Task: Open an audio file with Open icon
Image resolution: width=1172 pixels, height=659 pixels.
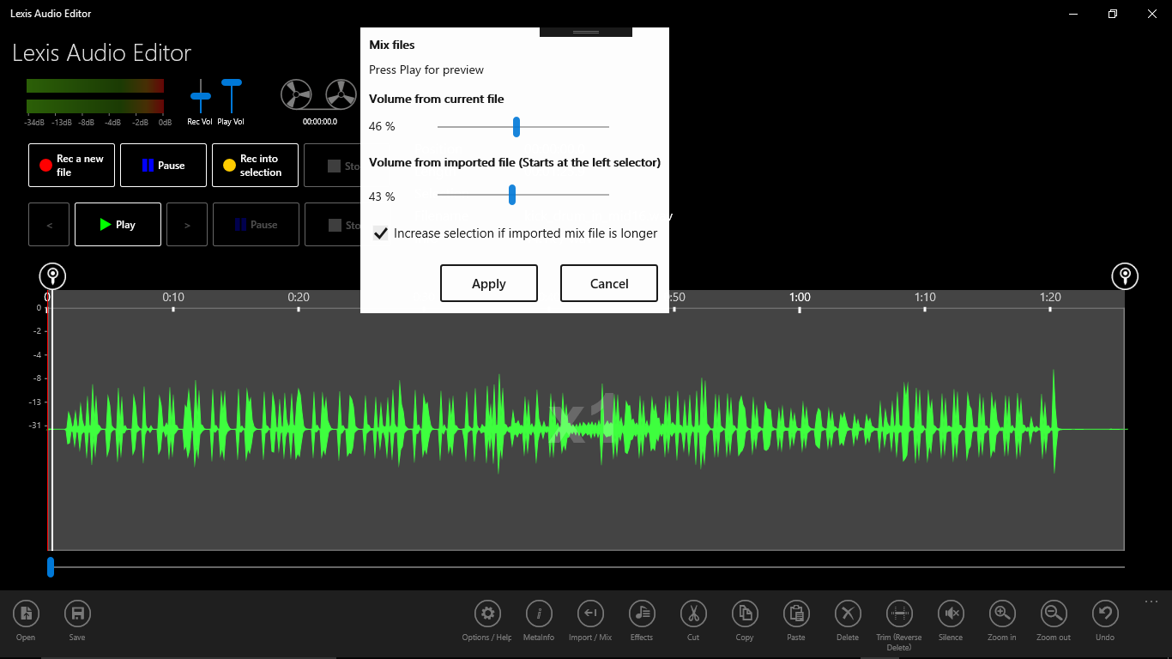Action: [26, 614]
